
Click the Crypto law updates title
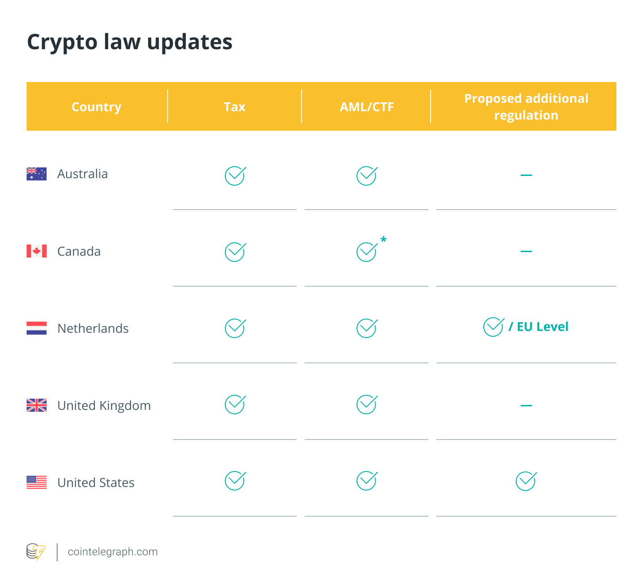coord(129,43)
